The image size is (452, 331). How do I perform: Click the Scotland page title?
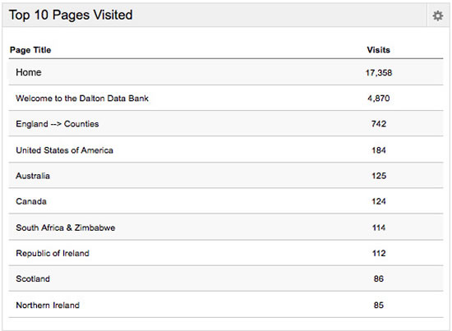pos(33,279)
